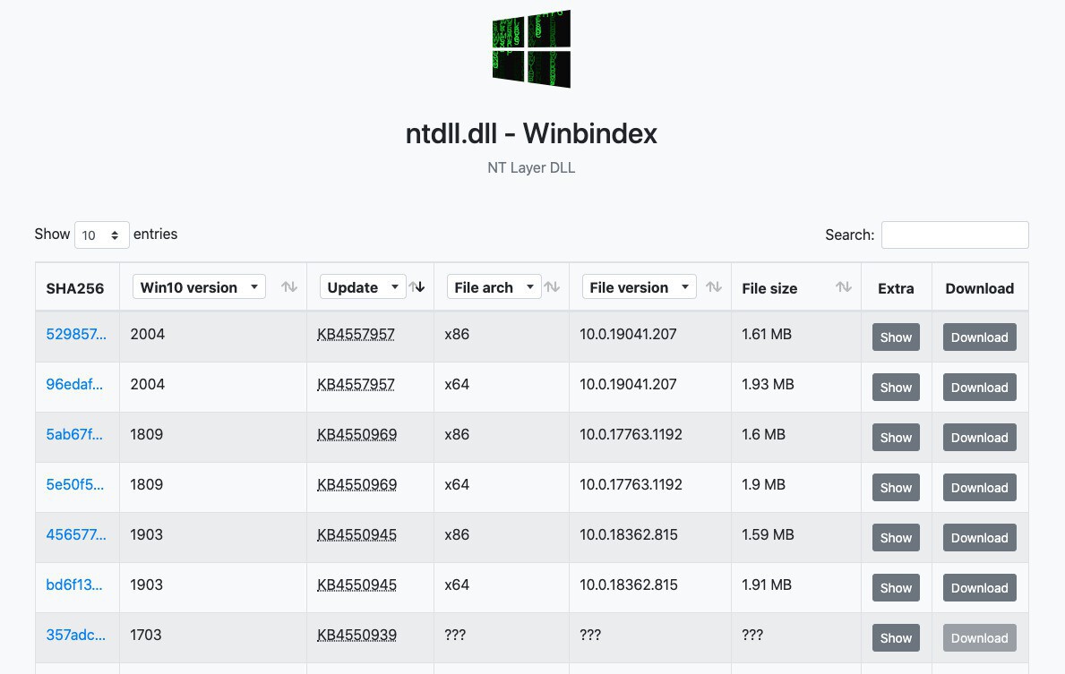Open the Win10 version filter dropdown

click(199, 287)
